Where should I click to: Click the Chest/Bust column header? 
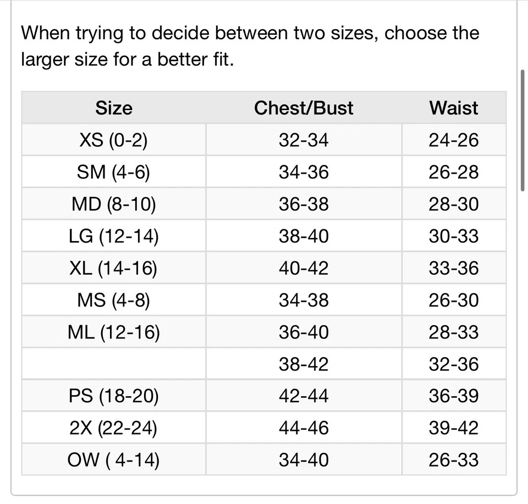click(x=304, y=108)
